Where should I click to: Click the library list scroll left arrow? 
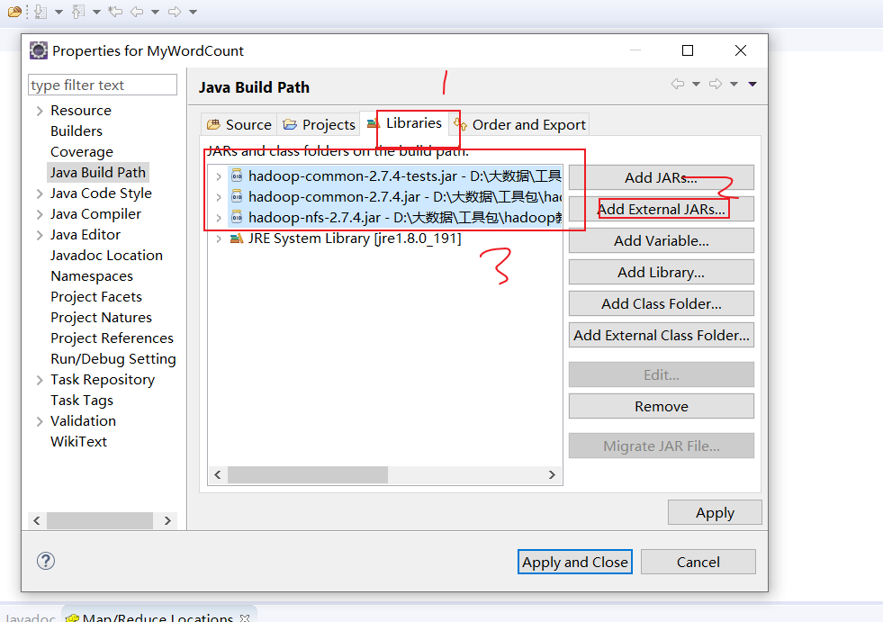[218, 475]
